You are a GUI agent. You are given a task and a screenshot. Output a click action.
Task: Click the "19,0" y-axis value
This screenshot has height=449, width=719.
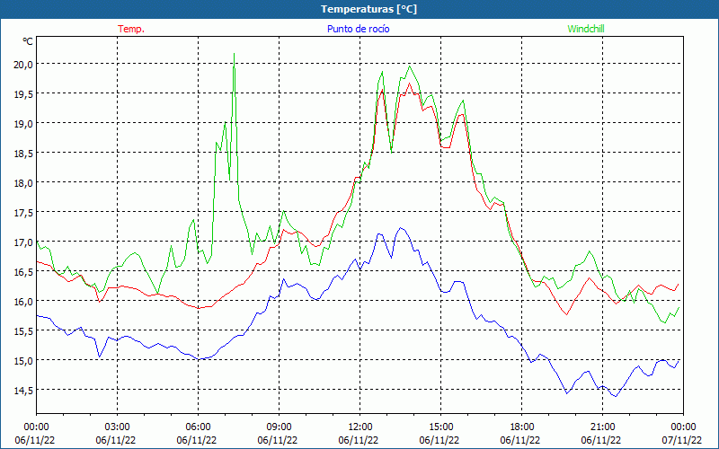(23, 124)
